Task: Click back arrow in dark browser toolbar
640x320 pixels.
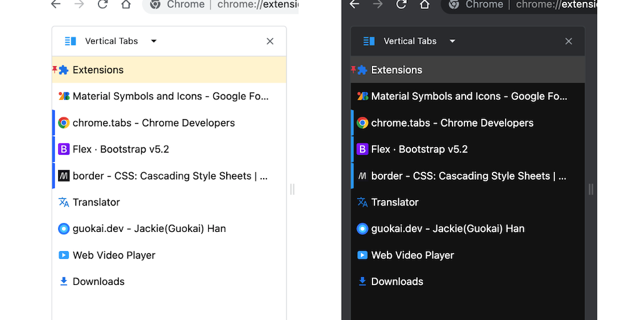Action: click(354, 4)
